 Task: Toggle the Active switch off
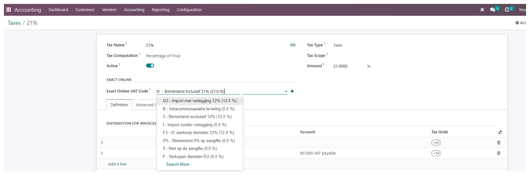coord(150,66)
